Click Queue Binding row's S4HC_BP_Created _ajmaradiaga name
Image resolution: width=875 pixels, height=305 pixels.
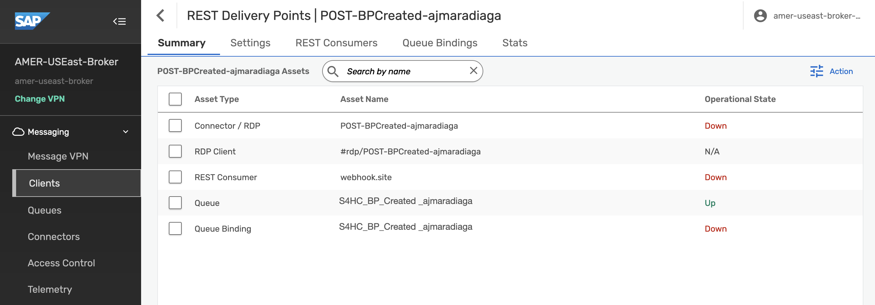click(406, 226)
